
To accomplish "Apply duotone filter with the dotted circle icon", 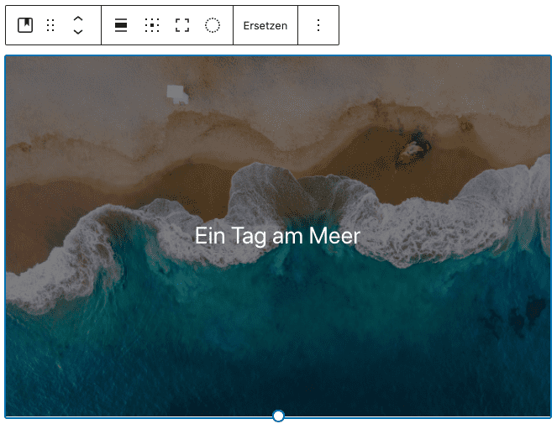I will [213, 25].
